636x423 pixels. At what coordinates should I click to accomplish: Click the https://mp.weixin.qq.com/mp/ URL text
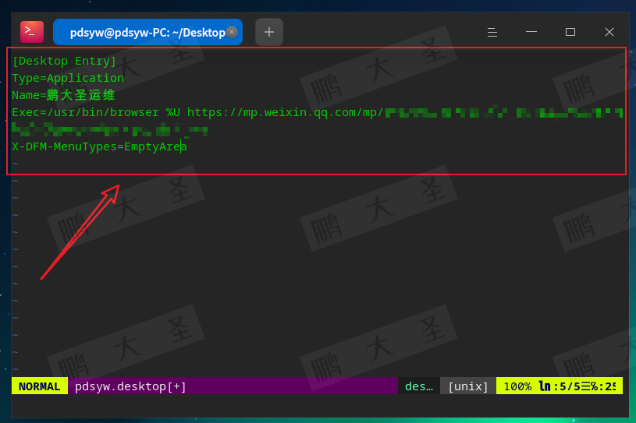[x=285, y=112]
